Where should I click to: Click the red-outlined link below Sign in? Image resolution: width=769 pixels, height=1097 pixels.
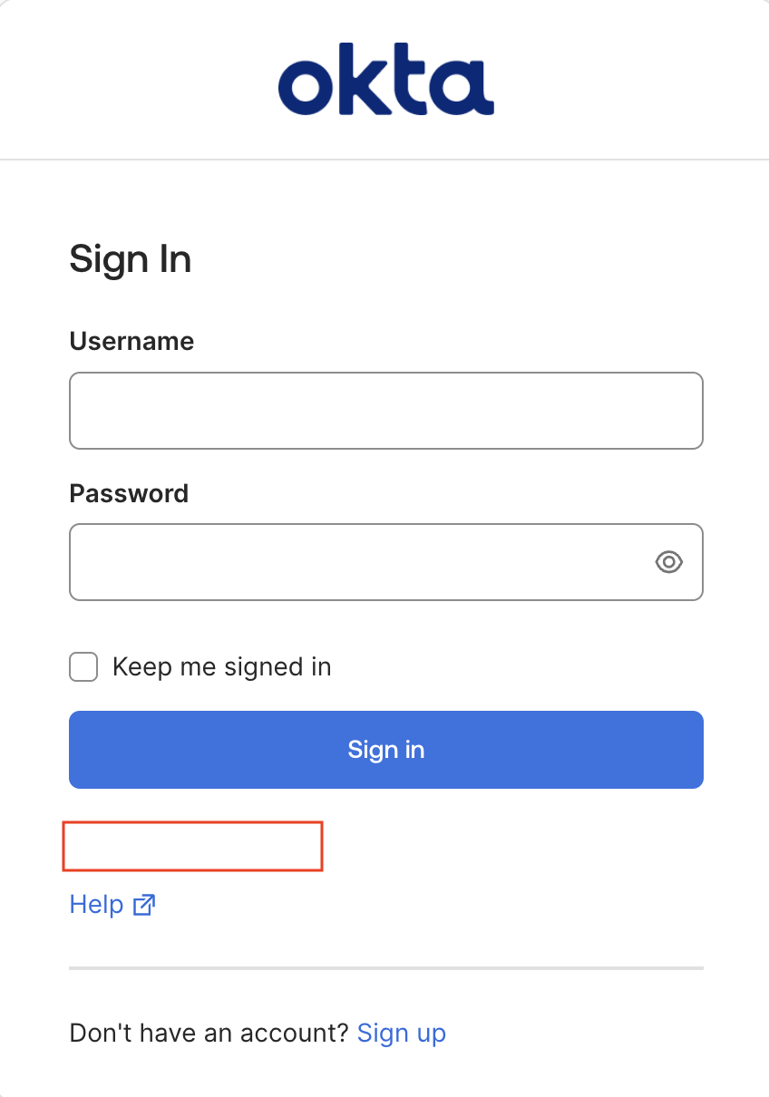coord(192,846)
